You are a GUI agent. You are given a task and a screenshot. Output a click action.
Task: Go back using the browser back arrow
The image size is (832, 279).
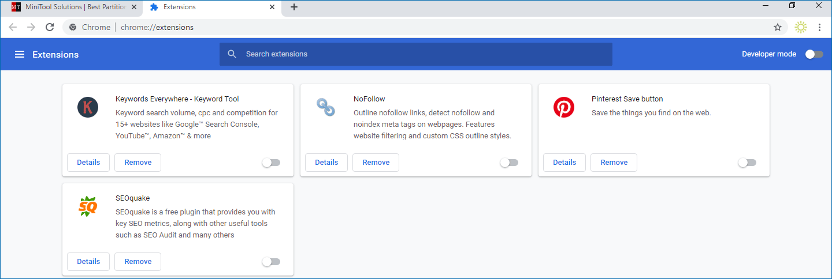(13, 27)
